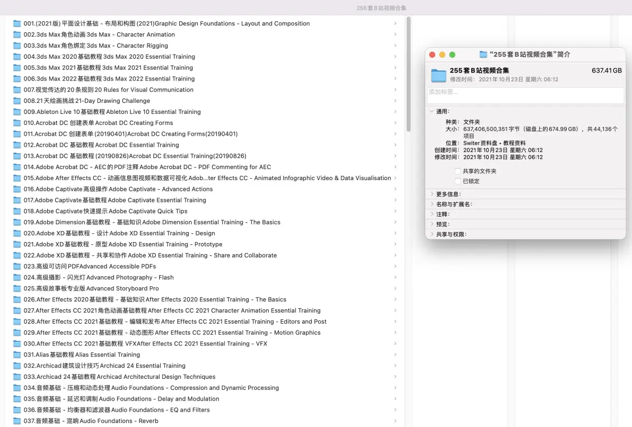Click chevron of 015 After Effects Infographic row
This screenshot has height=427, width=632.
(x=396, y=178)
